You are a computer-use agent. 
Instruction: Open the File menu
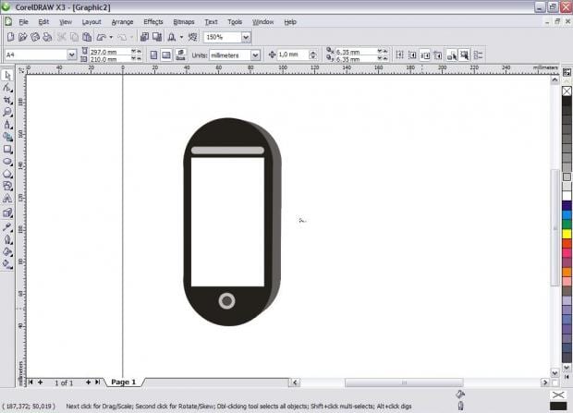23,22
